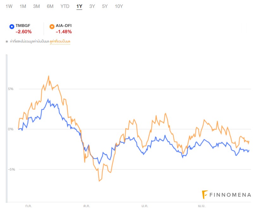This screenshot has width=258, height=209.
Task: Switch to YTD view
Action: point(65,6)
